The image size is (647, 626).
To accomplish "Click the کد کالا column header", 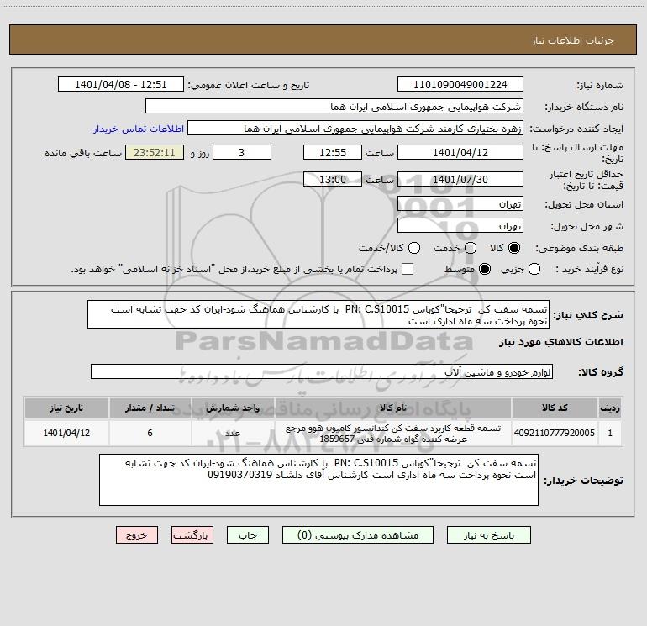I will [555, 408].
